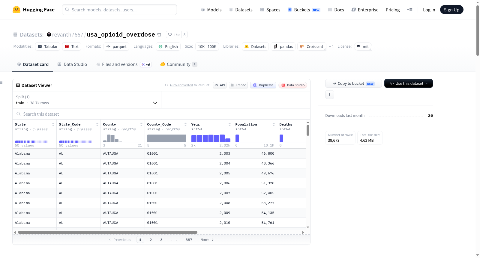Toggle sort on the County column

pyautogui.click(x=141, y=124)
